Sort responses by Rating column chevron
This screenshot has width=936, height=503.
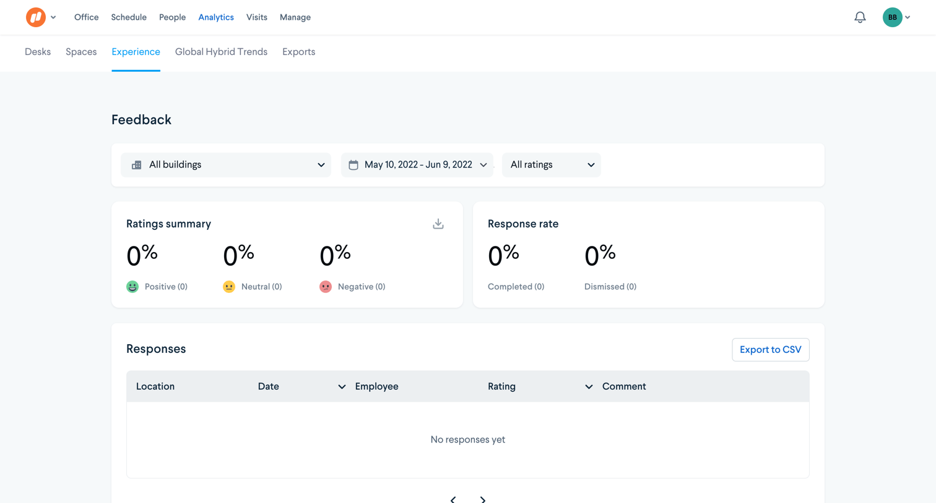[589, 387]
